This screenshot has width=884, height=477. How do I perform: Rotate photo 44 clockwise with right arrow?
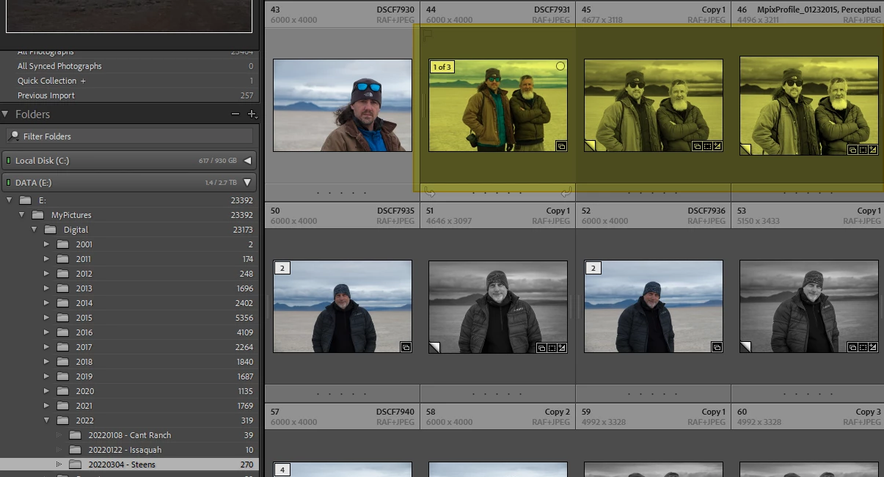click(x=566, y=193)
